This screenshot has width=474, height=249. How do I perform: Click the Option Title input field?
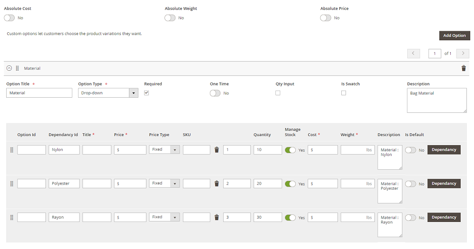[x=39, y=93]
